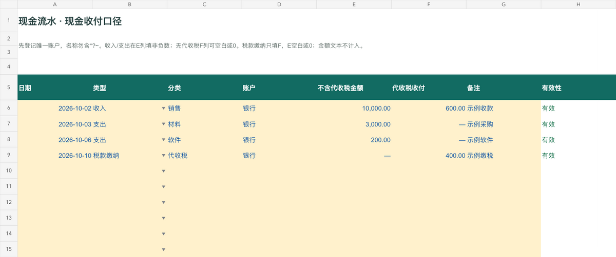Image resolution: width=616 pixels, height=257 pixels.
Task: Click the 不含代收税金额 header cell
Action: (x=354, y=88)
